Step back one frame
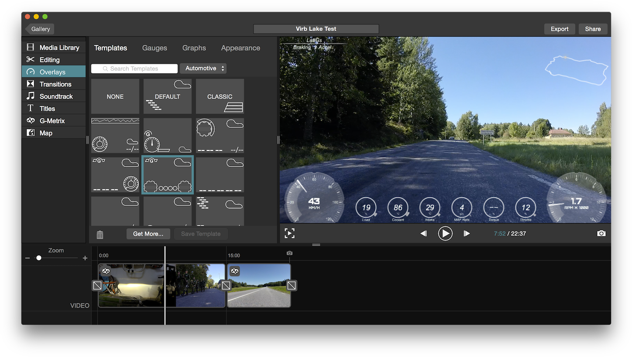Screen dimensions: 632x357 423,234
